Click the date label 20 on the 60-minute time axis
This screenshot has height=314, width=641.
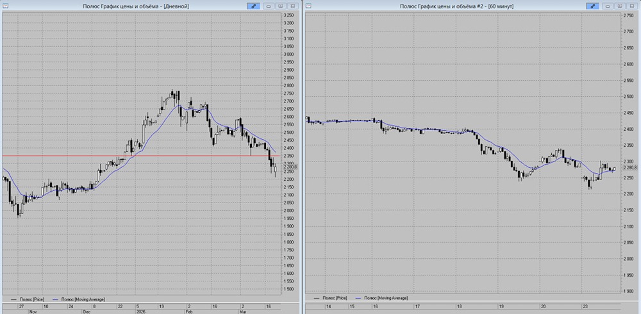click(544, 306)
